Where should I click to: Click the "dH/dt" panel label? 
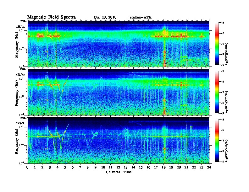pyautogui.click(x=20, y=26)
